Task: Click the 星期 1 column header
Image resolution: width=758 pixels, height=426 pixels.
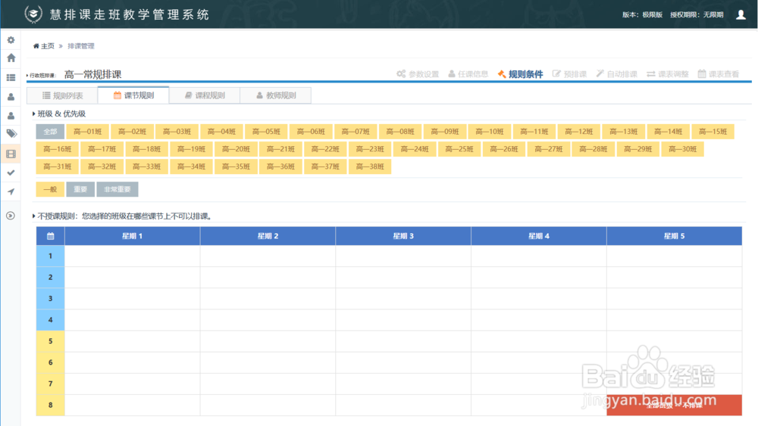Action: [x=133, y=236]
